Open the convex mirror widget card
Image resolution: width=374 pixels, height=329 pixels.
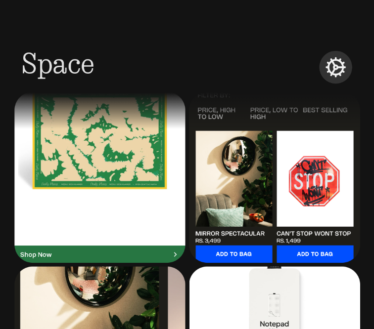pos(100,298)
